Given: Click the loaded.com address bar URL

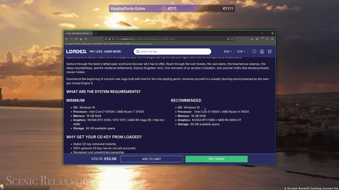Looking at the screenshot, I should pos(145,39).
